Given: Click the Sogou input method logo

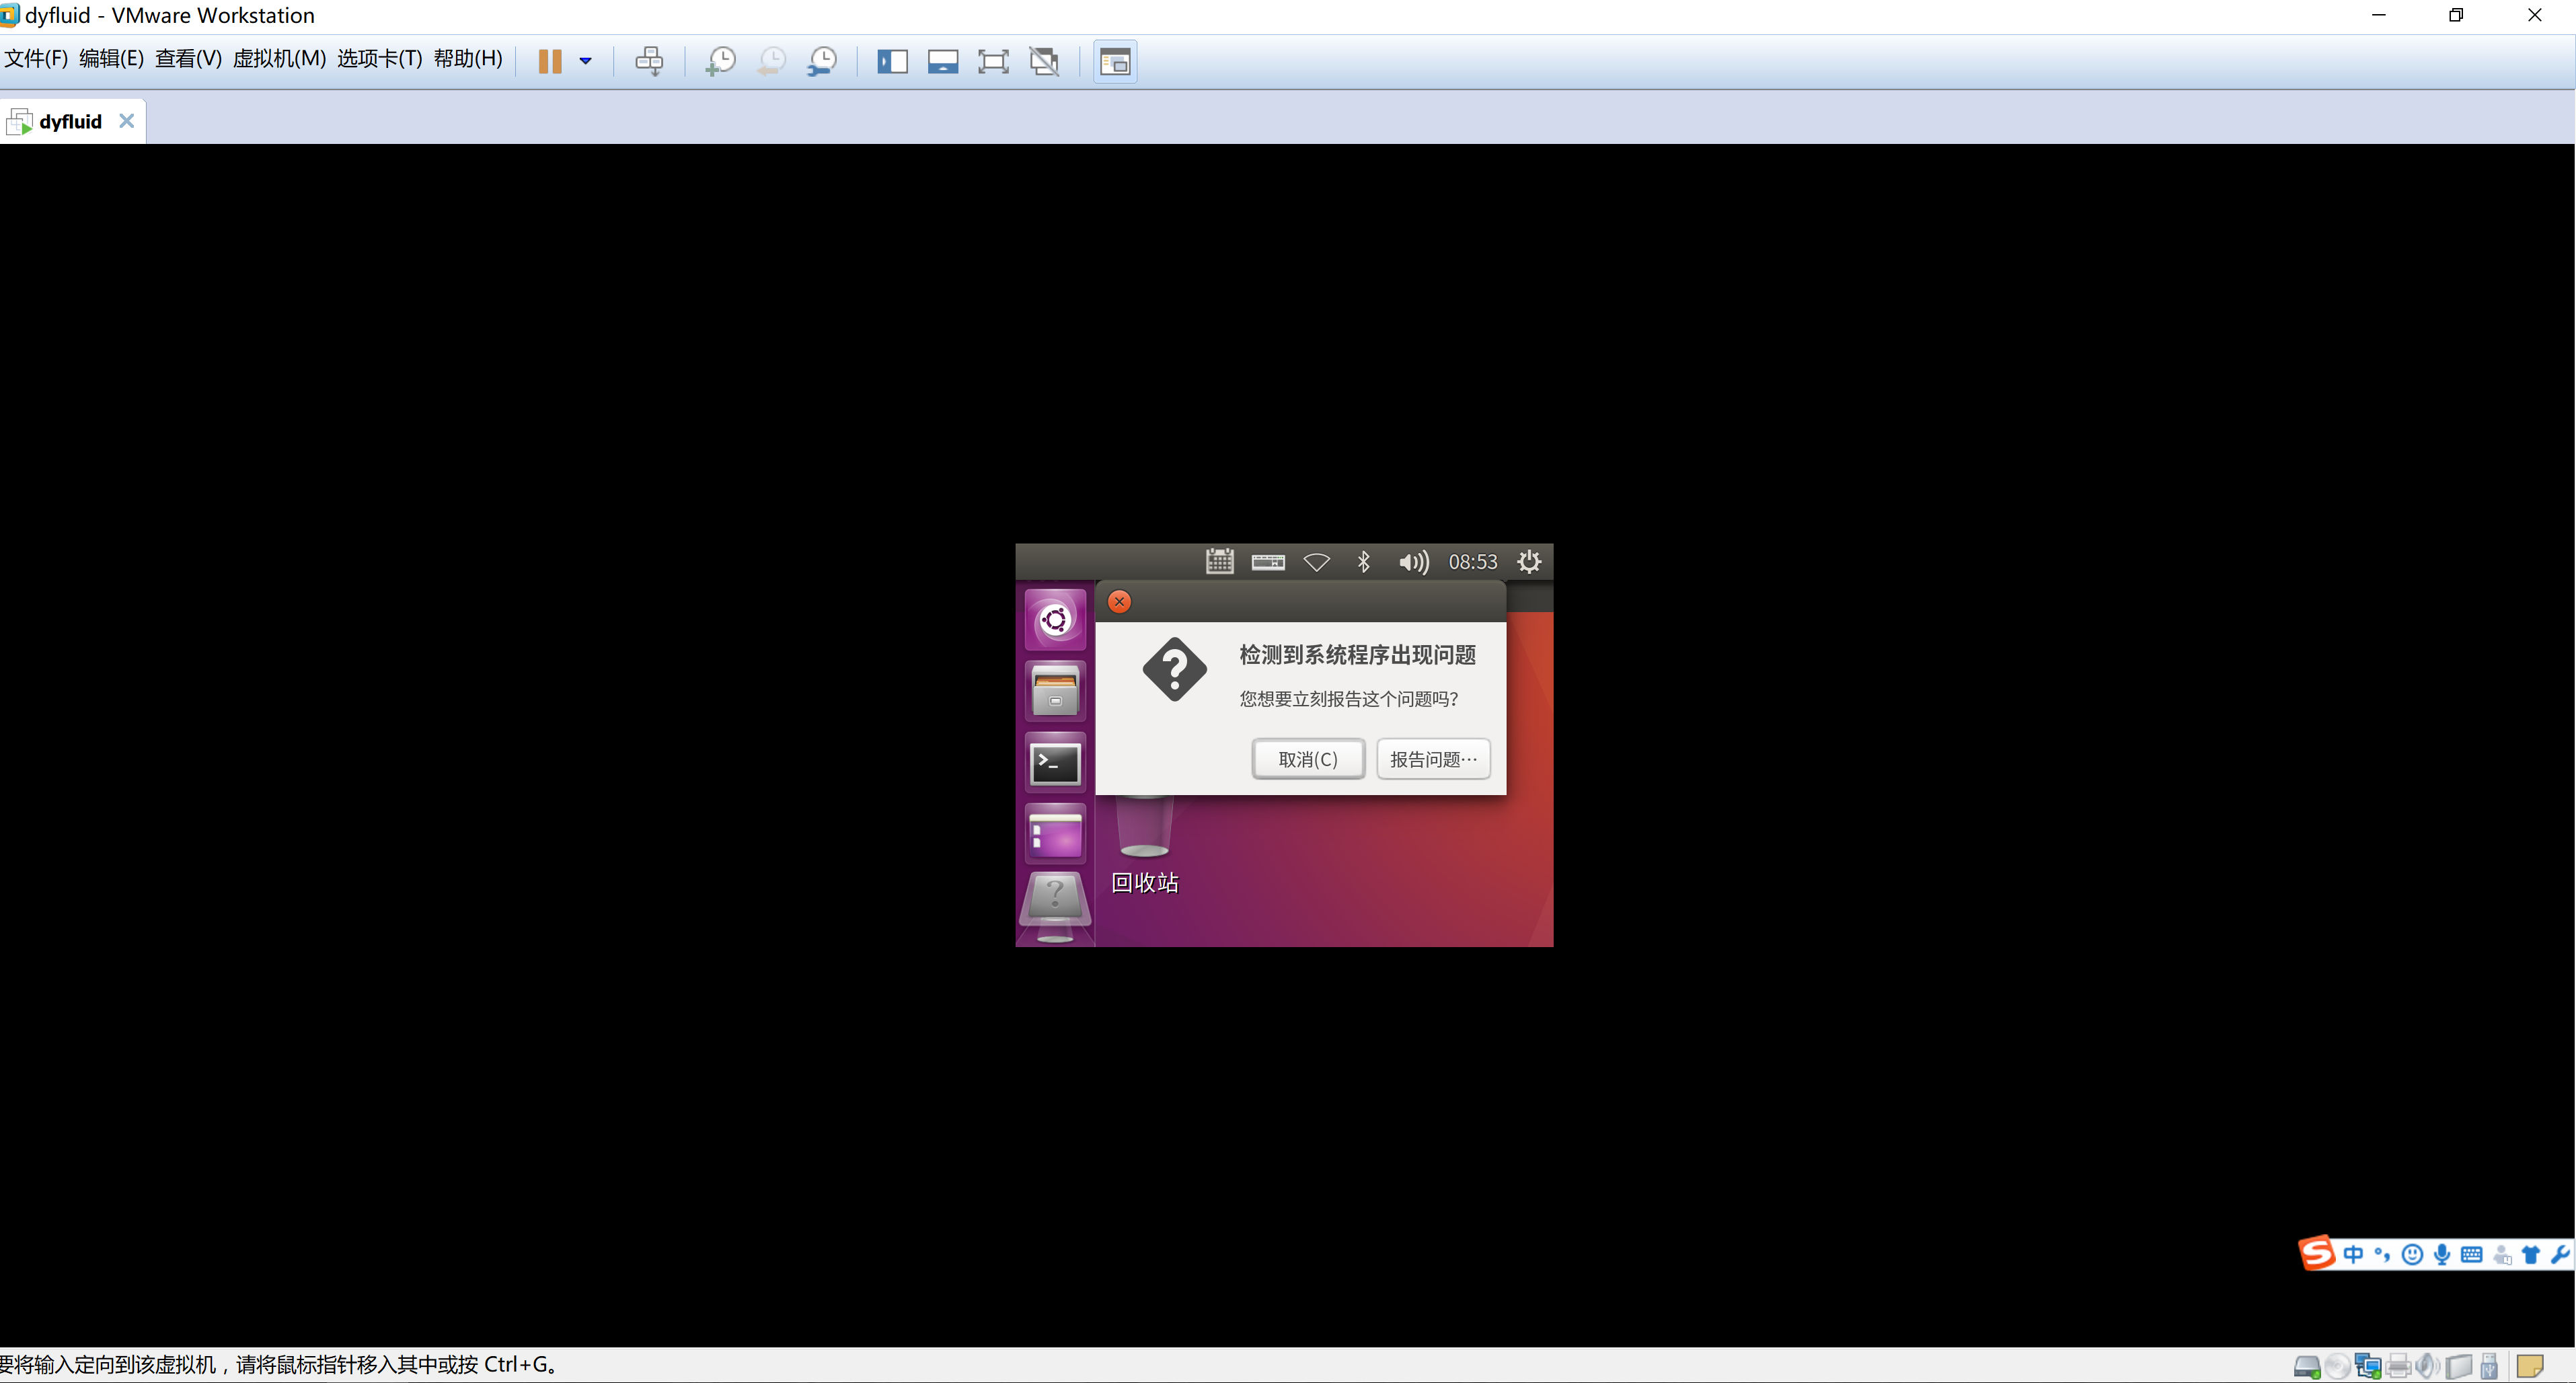Looking at the screenshot, I should [2317, 1252].
